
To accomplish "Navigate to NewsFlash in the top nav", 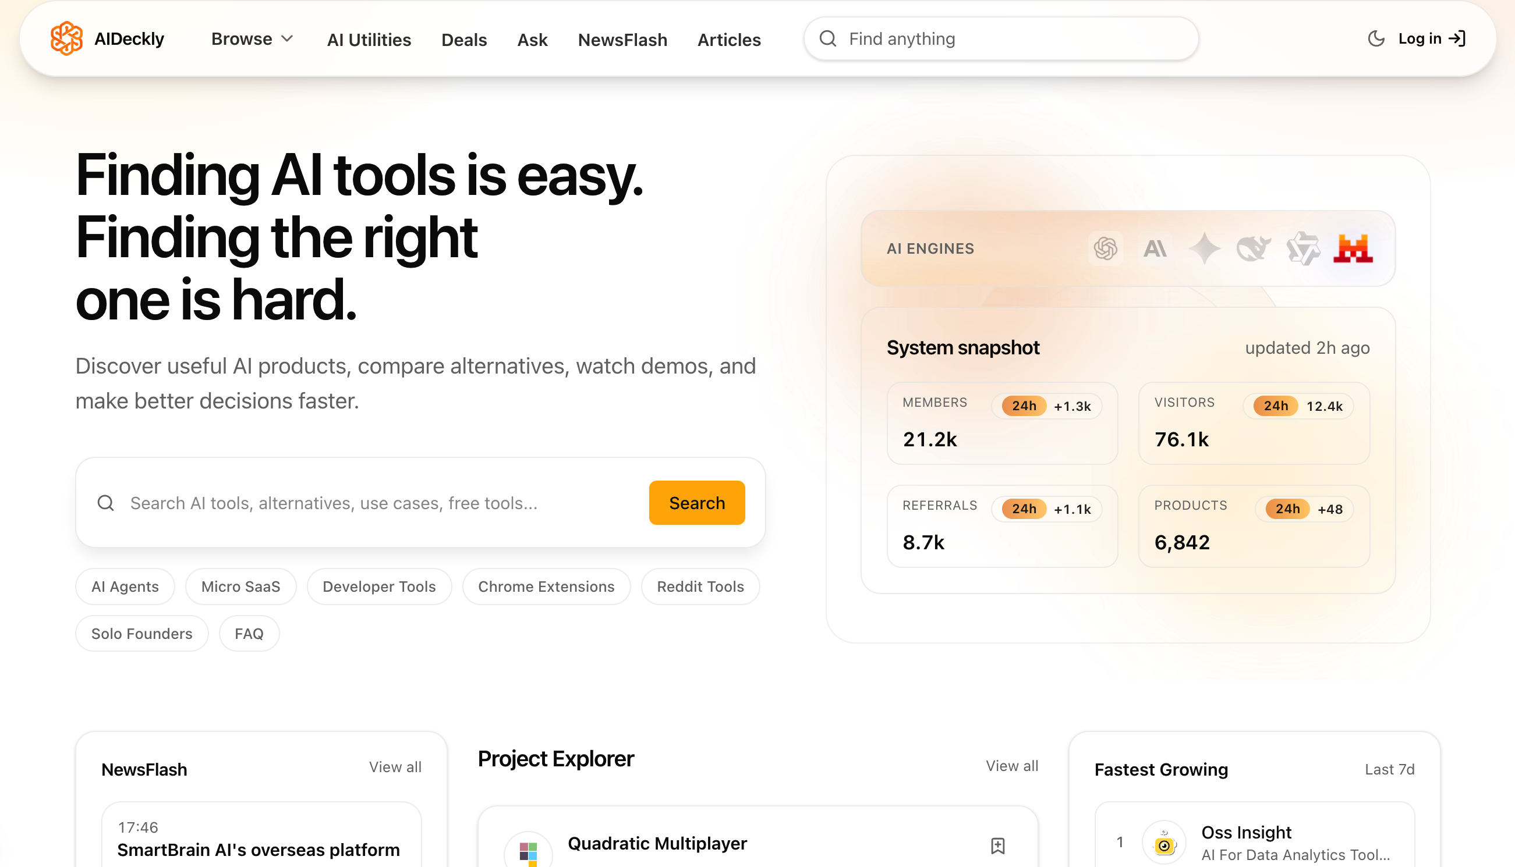I will pyautogui.click(x=622, y=40).
